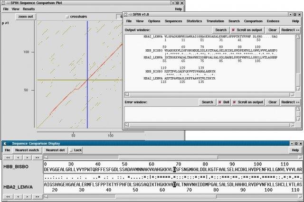The image size is (304, 202).
Task: Step left with the top < button
Action: coord(19,157)
